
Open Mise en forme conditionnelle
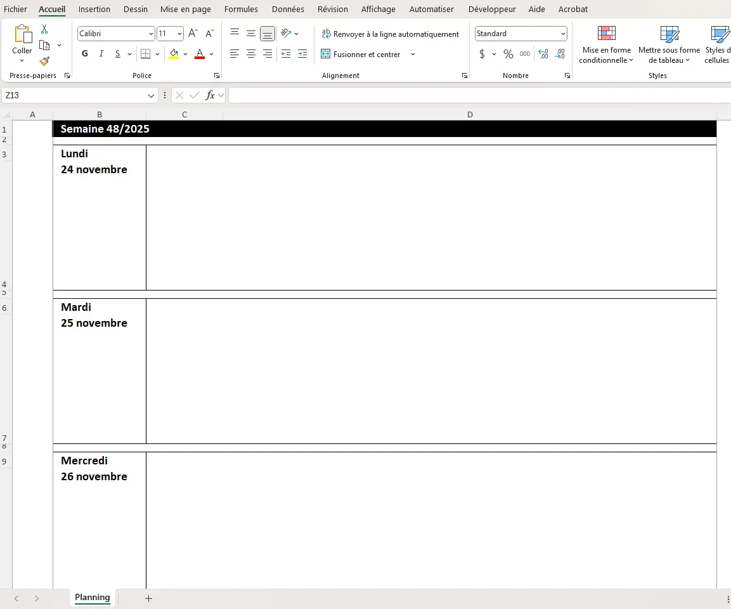point(606,45)
